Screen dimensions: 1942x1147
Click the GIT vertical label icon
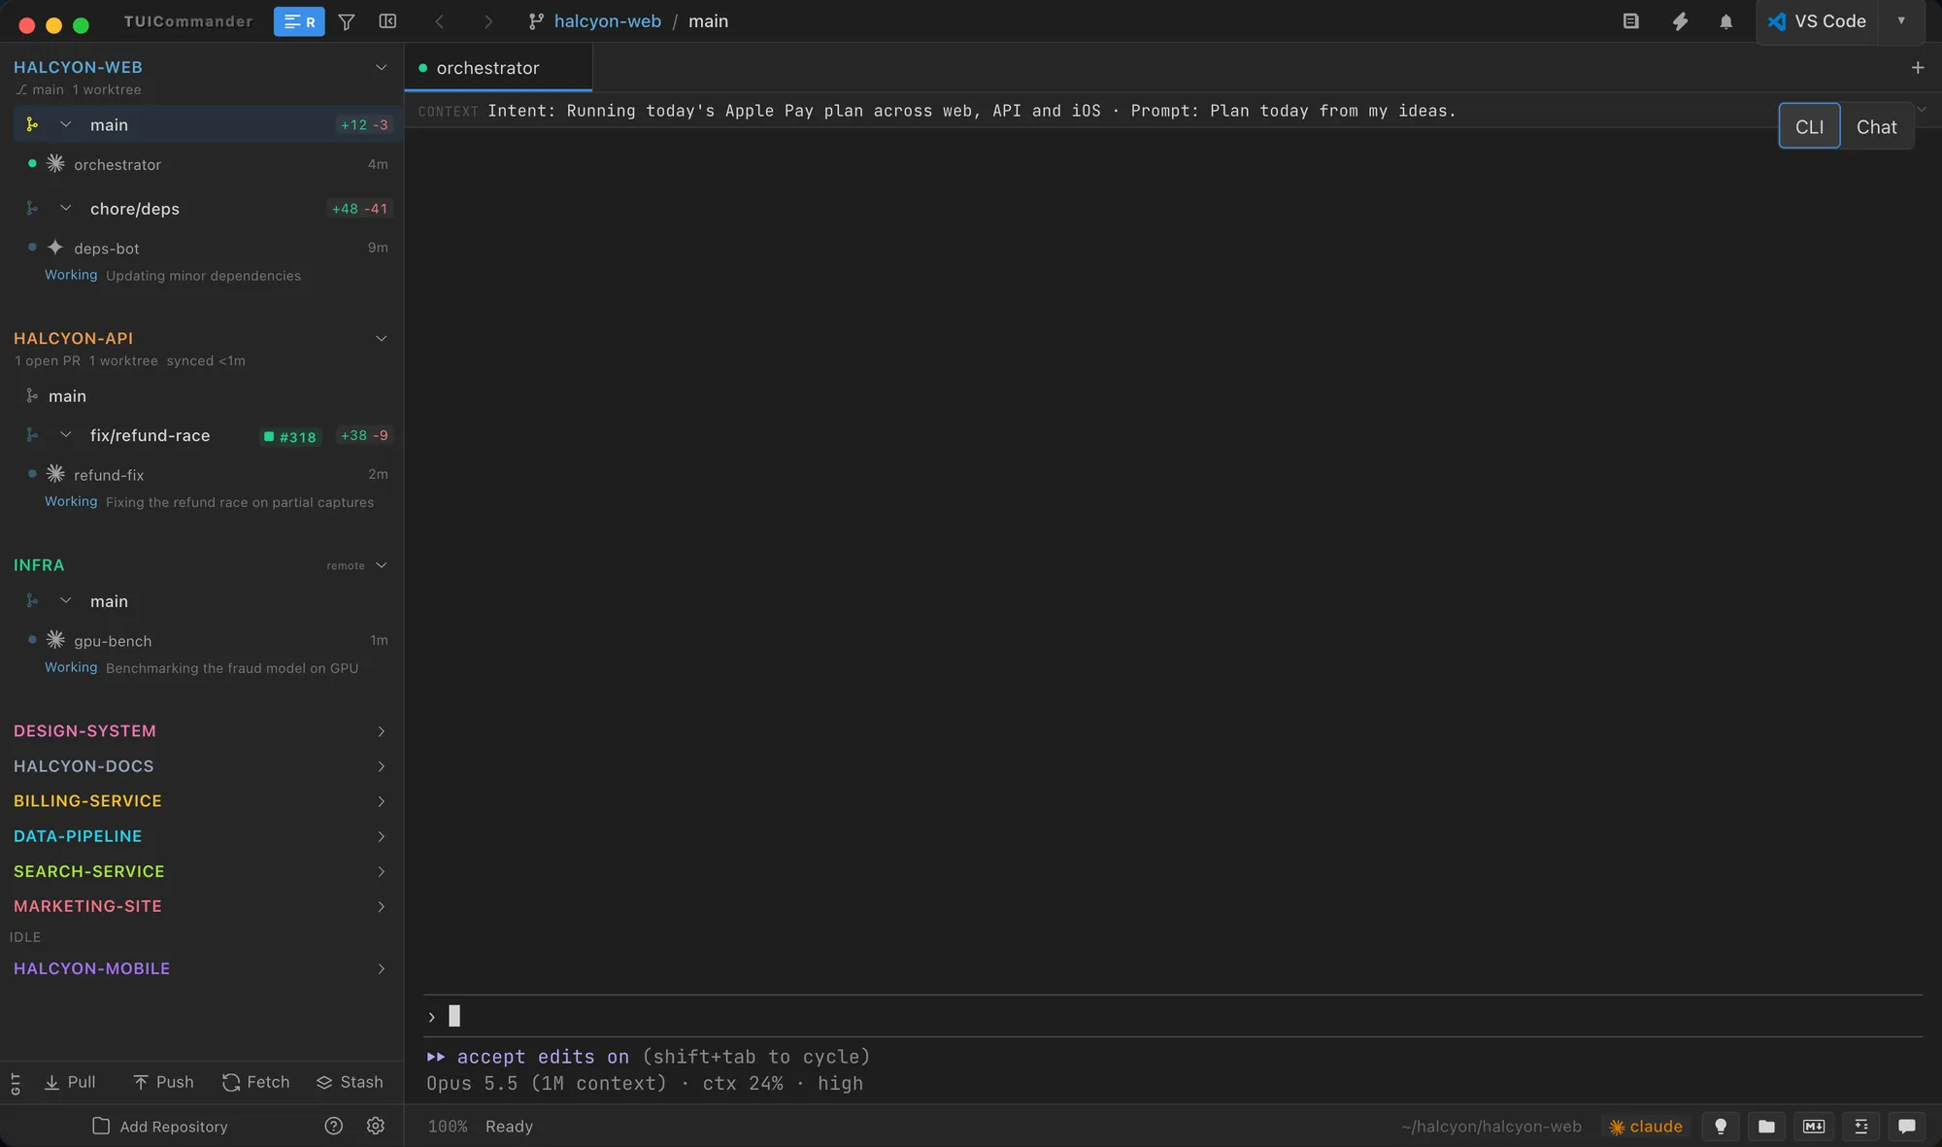point(16,1084)
